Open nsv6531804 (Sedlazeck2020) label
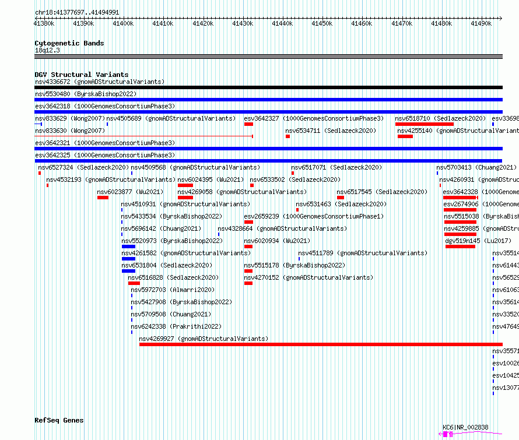Image resolution: width=519 pixels, height=440 pixels. [167, 265]
